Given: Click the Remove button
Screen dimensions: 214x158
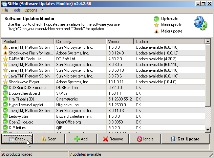Looking at the screenshot, I should [x=113, y=139].
